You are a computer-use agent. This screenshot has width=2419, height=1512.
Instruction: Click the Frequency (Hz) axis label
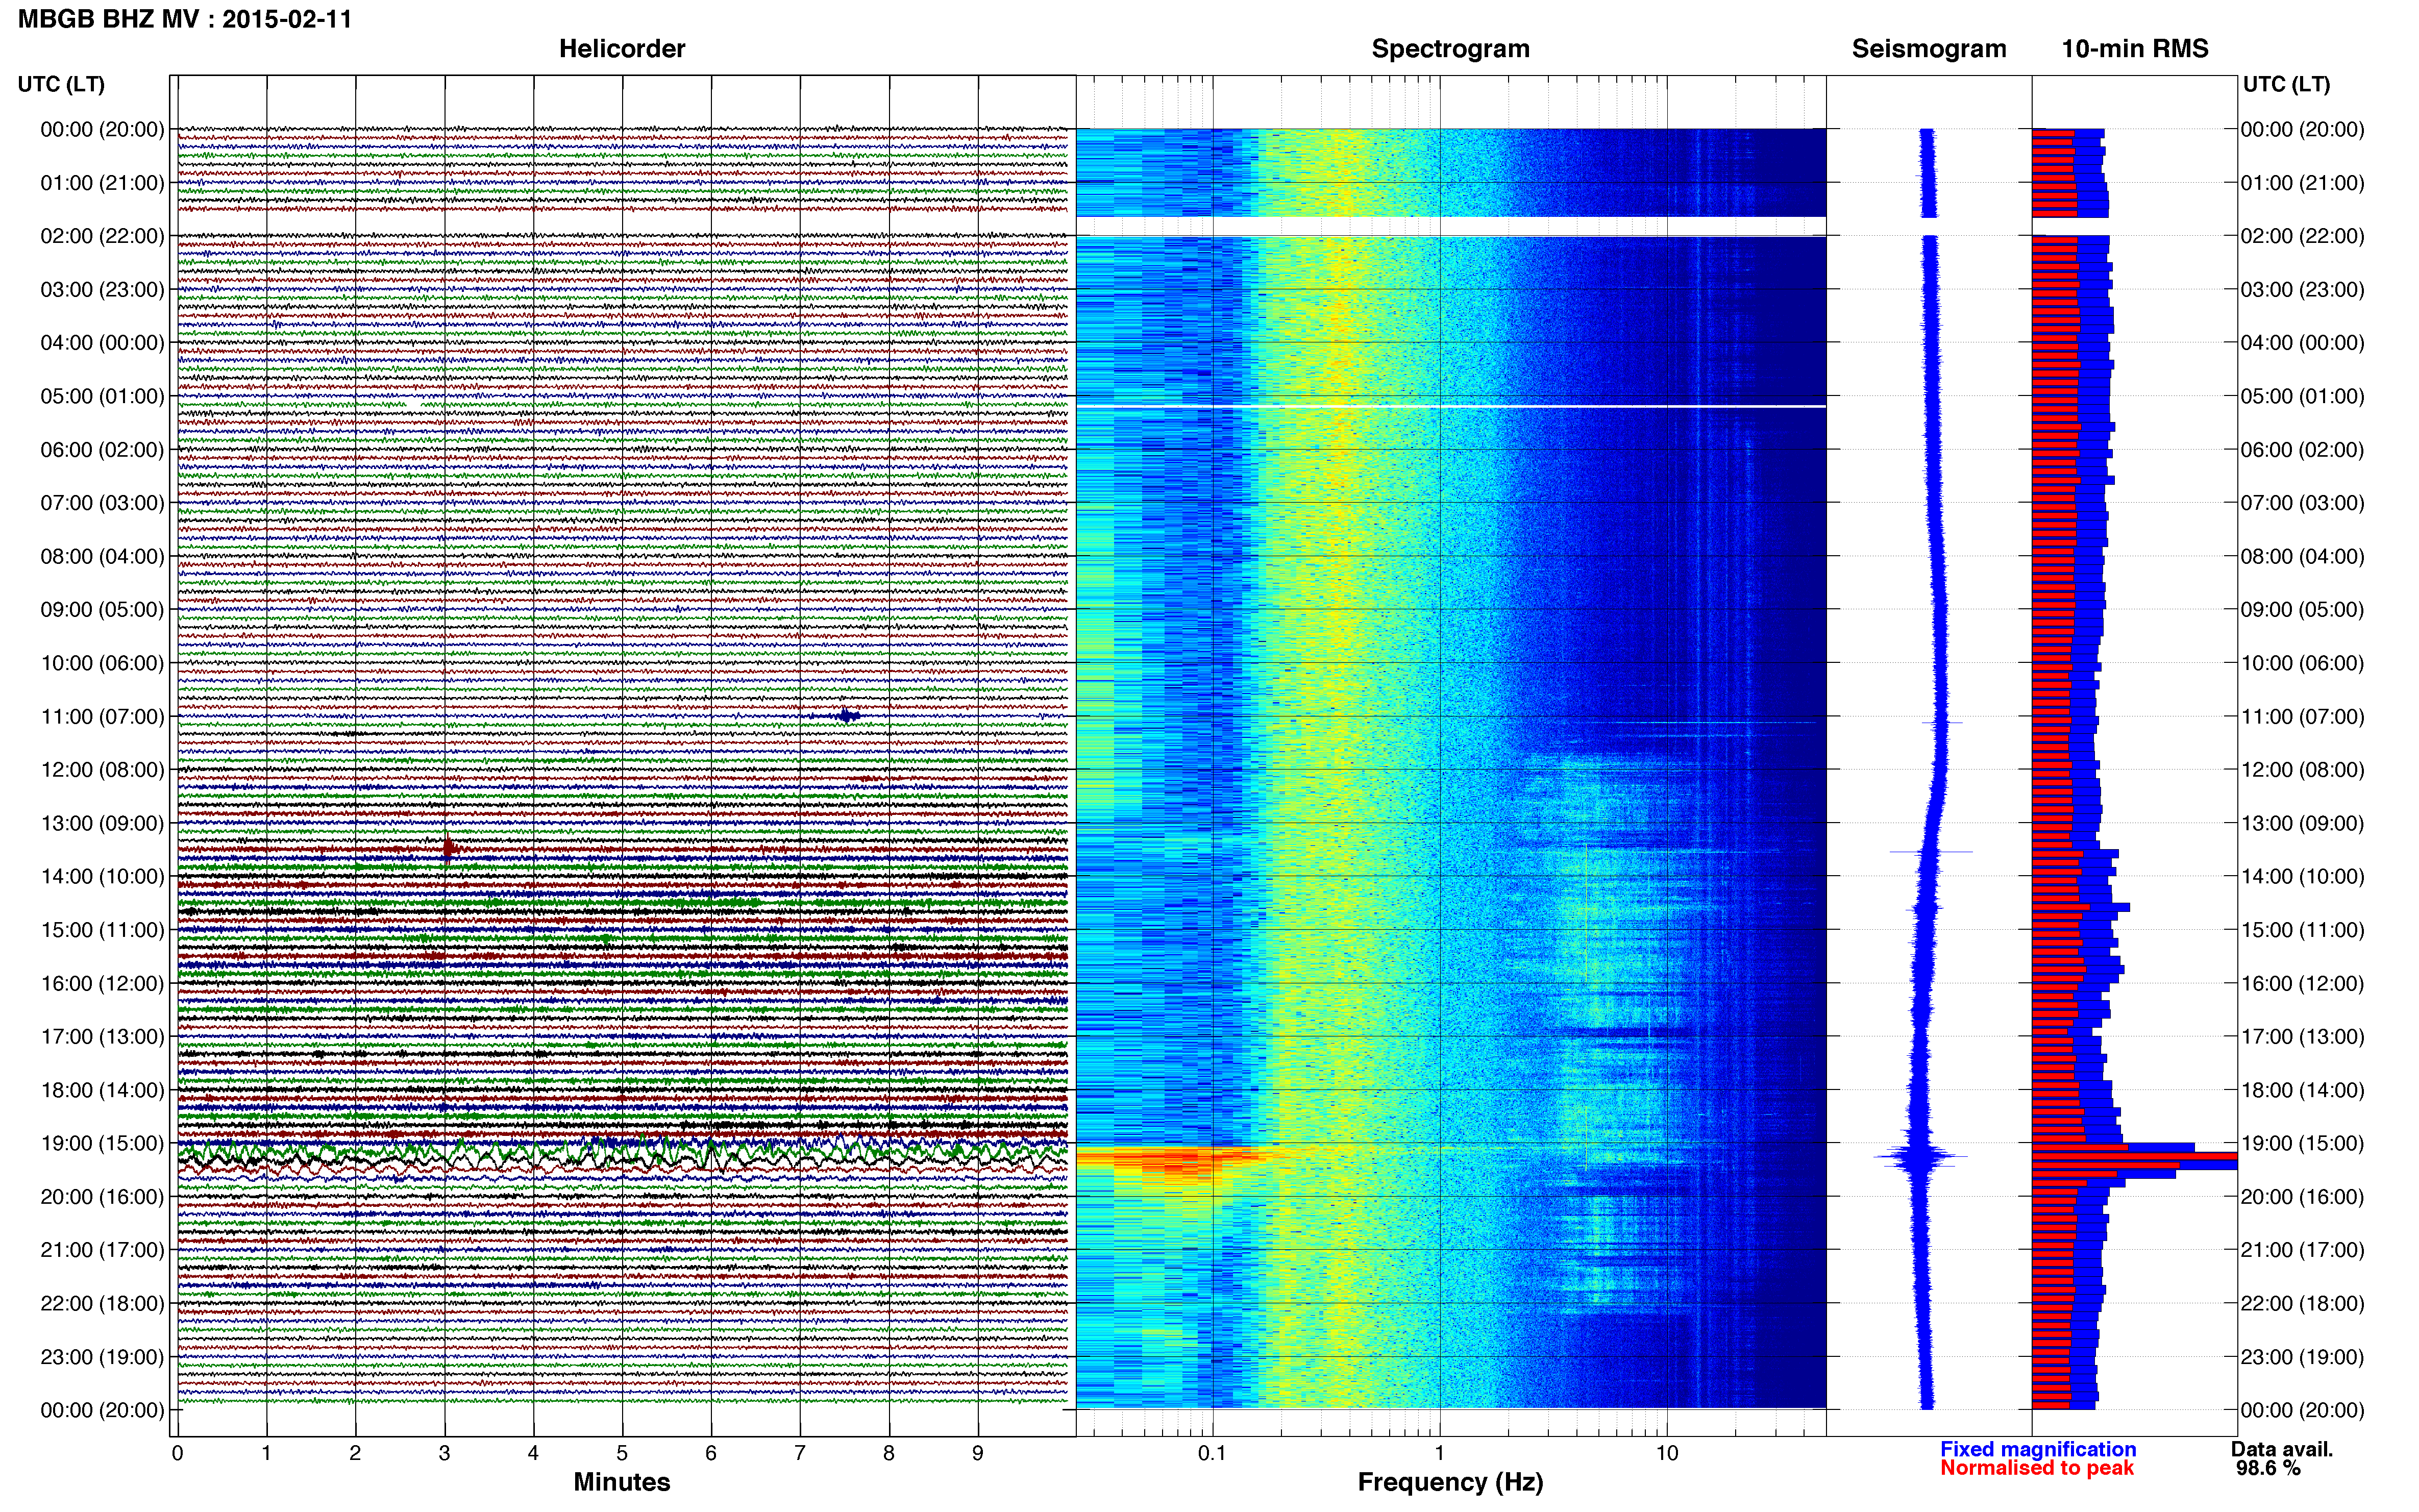pos(1450,1482)
